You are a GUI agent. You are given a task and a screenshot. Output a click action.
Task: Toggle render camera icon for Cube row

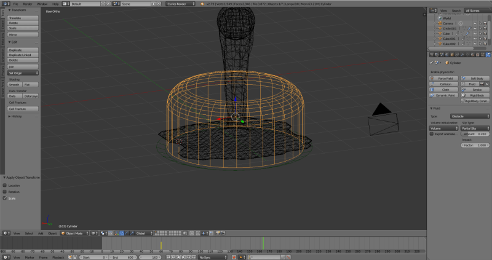(x=485, y=34)
